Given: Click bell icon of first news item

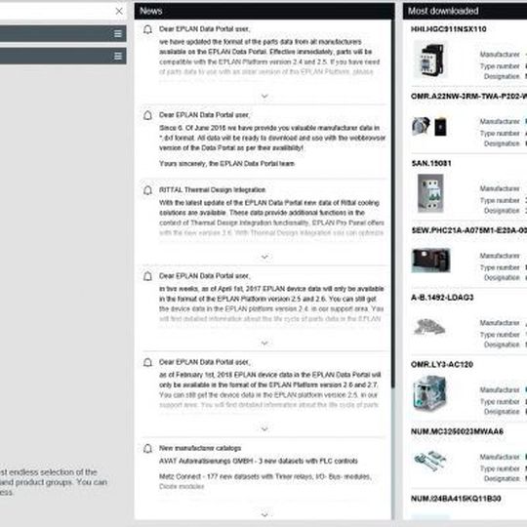Looking at the screenshot, I should point(147,29).
